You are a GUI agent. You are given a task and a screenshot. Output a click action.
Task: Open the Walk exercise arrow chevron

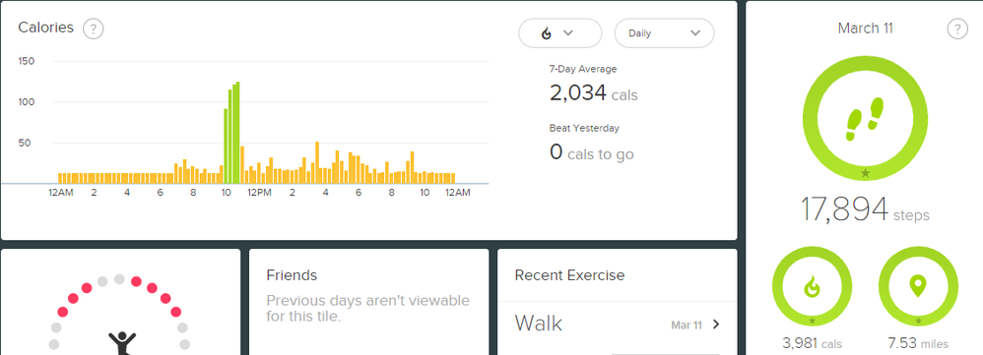click(716, 325)
